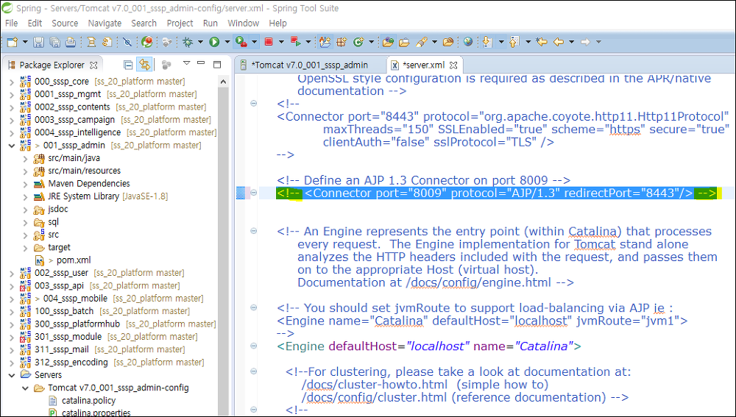Screen dimensions: 736x417
Task: Click the Last Edit Location icon
Action: pos(542,42)
